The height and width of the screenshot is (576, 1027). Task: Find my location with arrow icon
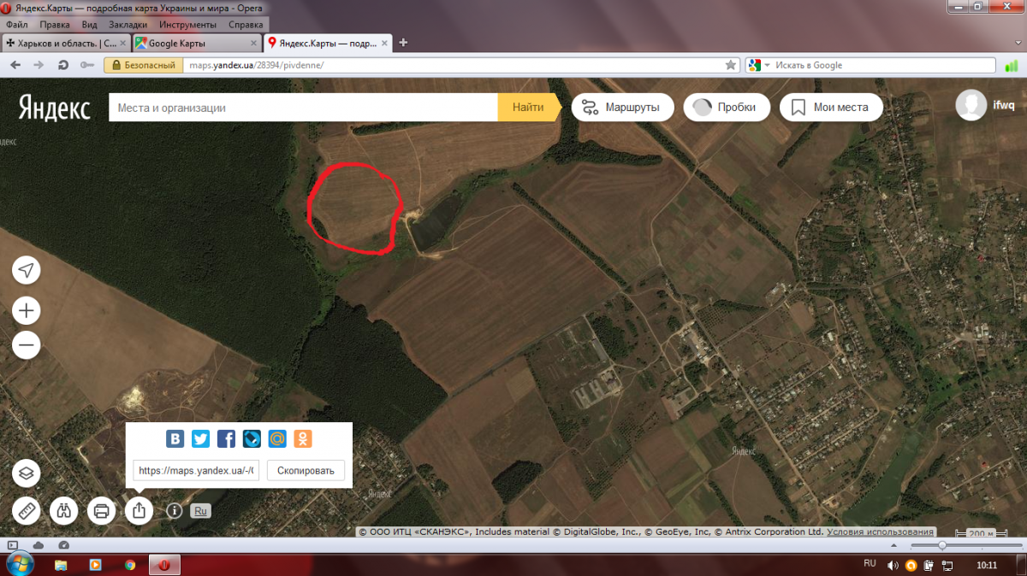click(27, 271)
